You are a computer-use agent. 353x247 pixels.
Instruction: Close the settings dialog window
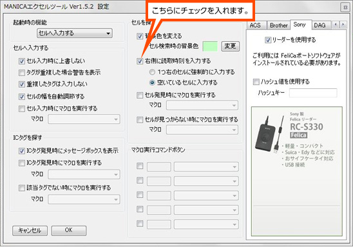[x=345, y=8]
